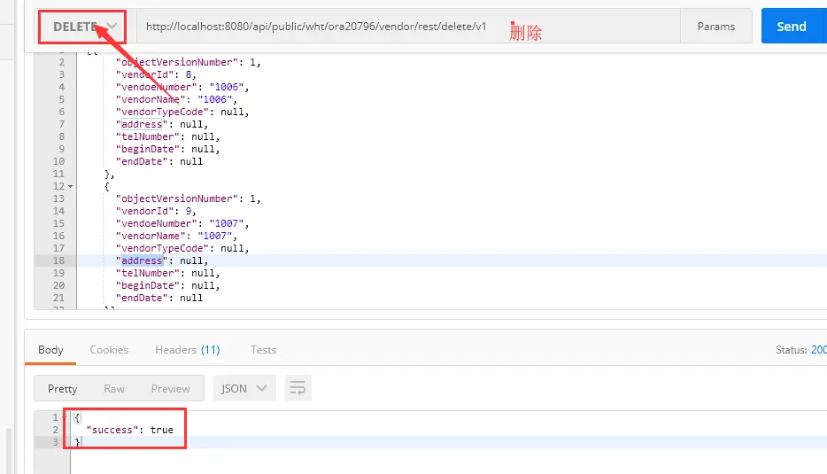
Task: Click the "vendorId": 9 line
Action: coord(156,211)
